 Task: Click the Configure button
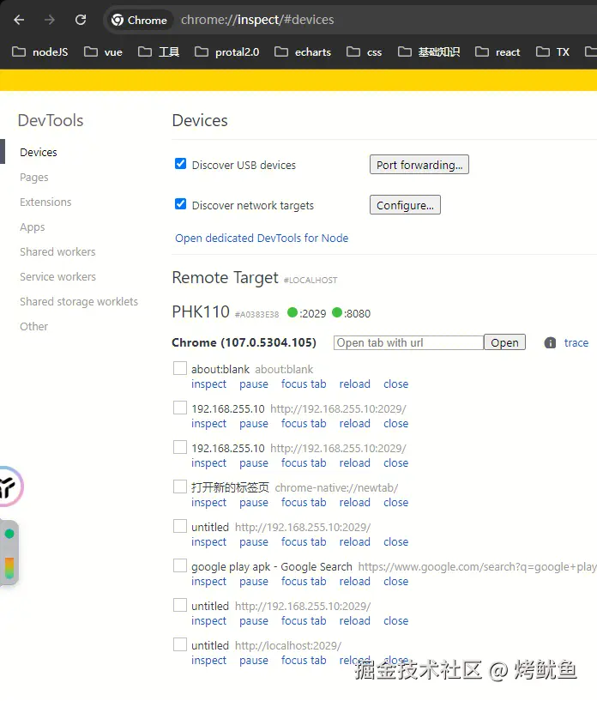(405, 205)
